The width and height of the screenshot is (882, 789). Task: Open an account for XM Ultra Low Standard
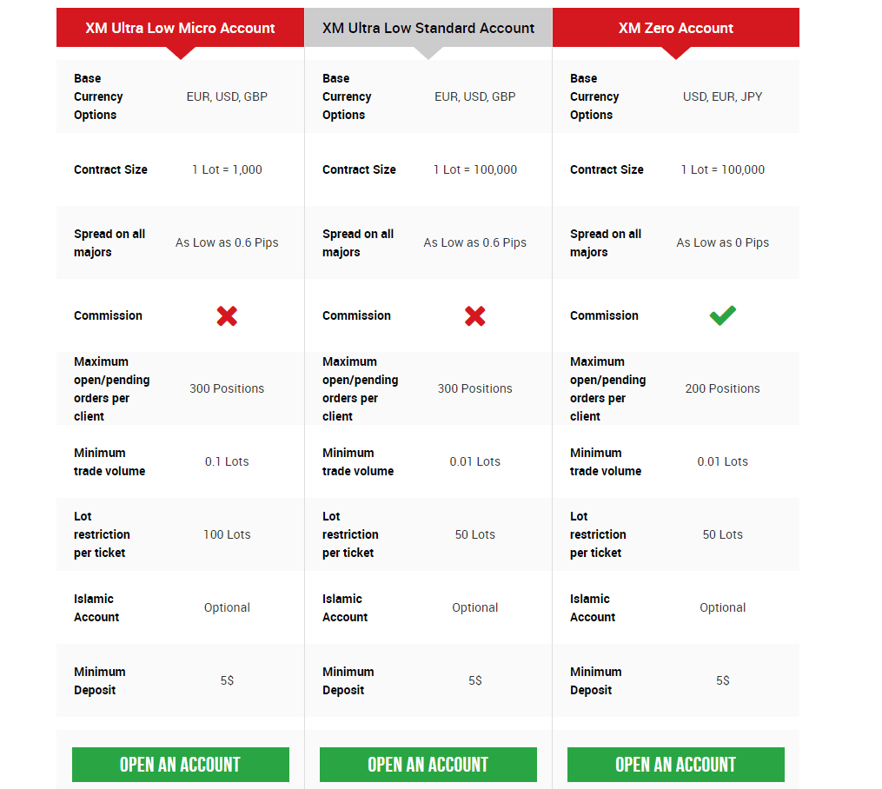[428, 765]
